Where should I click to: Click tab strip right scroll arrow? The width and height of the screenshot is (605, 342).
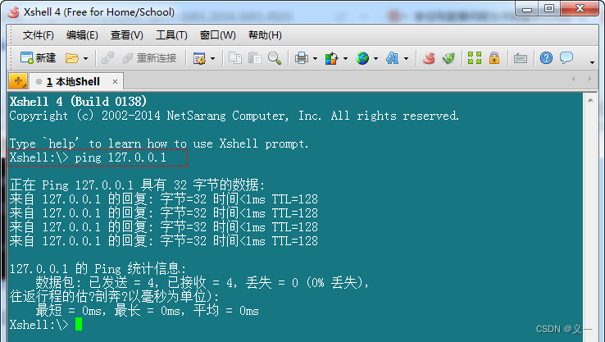[x=589, y=79]
